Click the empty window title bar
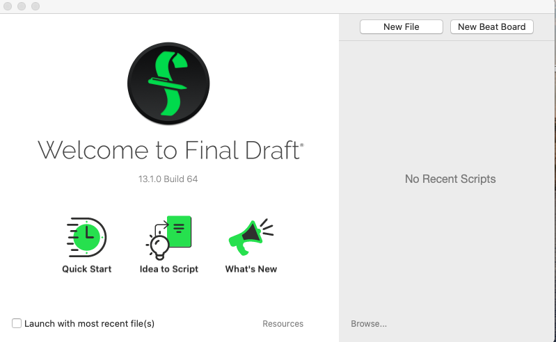Viewport: 556px width, 342px height. click(x=278, y=6)
